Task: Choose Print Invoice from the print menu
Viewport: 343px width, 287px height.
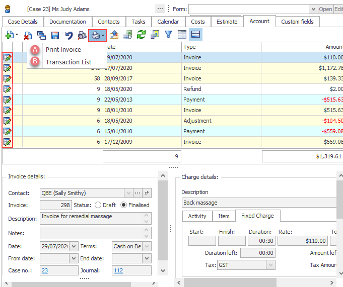Action: coord(63,50)
